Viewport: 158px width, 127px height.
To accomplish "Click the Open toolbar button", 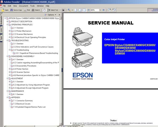I will click(5, 10).
